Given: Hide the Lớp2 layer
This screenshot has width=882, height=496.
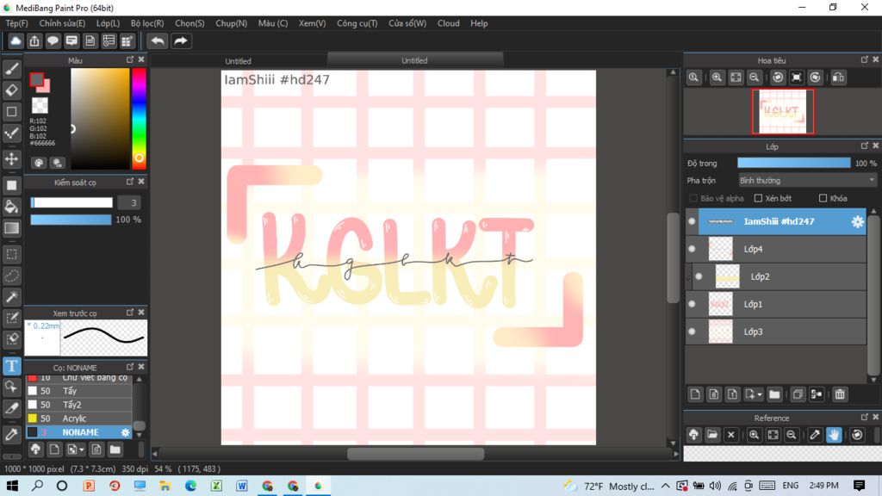Looking at the screenshot, I should click(699, 276).
